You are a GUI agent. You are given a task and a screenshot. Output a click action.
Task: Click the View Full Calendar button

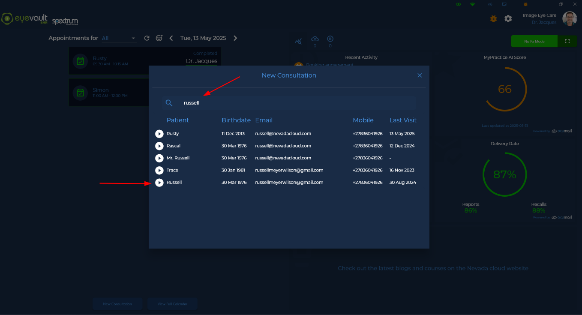172,304
